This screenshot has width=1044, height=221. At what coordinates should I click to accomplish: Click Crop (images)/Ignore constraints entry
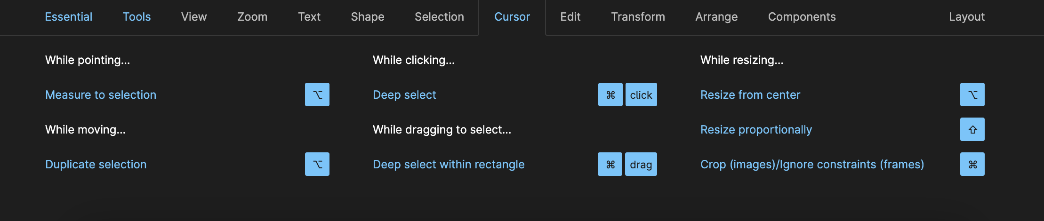[812, 164]
